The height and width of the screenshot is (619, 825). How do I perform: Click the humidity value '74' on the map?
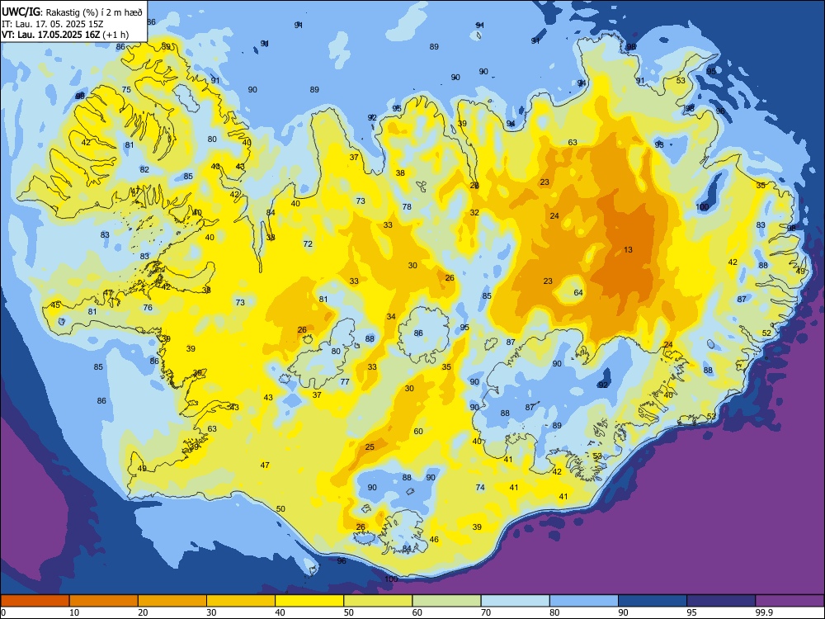coord(480,488)
